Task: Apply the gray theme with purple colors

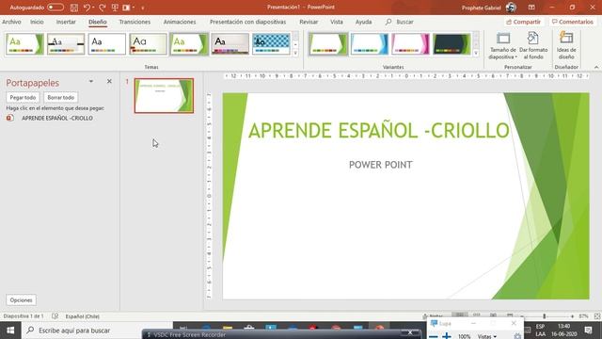Action: click(230, 44)
